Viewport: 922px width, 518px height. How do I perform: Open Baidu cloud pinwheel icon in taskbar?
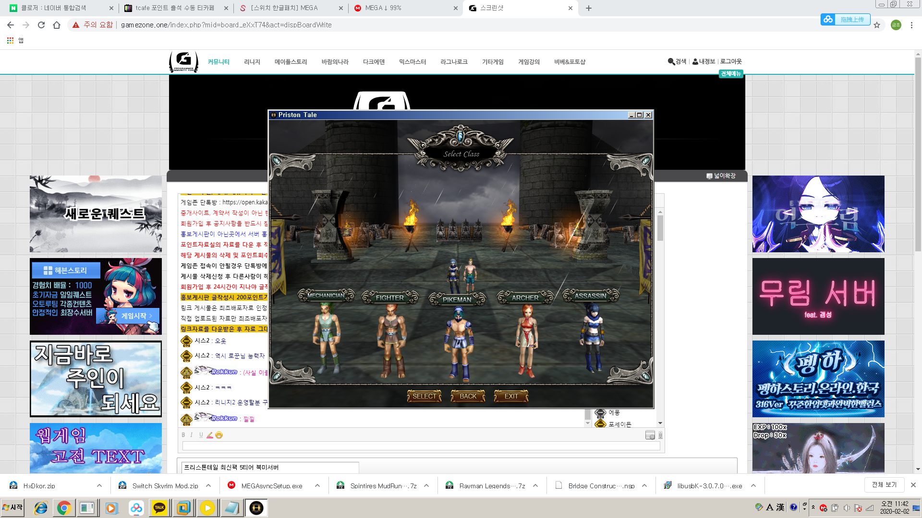tap(136, 507)
